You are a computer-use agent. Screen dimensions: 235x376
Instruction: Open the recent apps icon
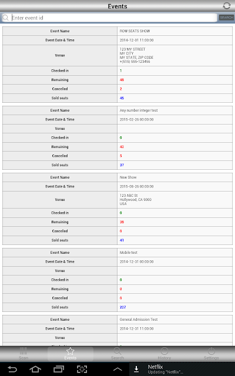click(x=59, y=370)
